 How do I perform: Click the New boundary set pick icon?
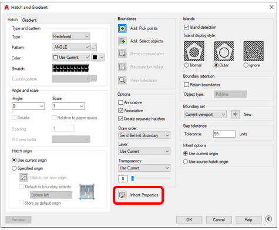(236, 114)
